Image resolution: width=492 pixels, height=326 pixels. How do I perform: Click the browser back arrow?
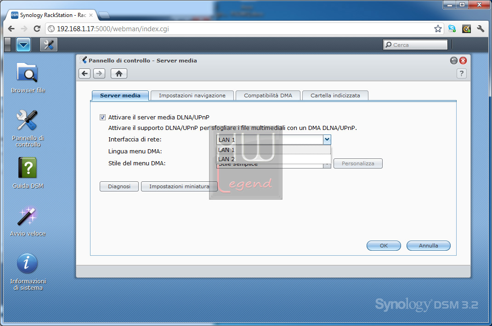[x=11, y=29]
